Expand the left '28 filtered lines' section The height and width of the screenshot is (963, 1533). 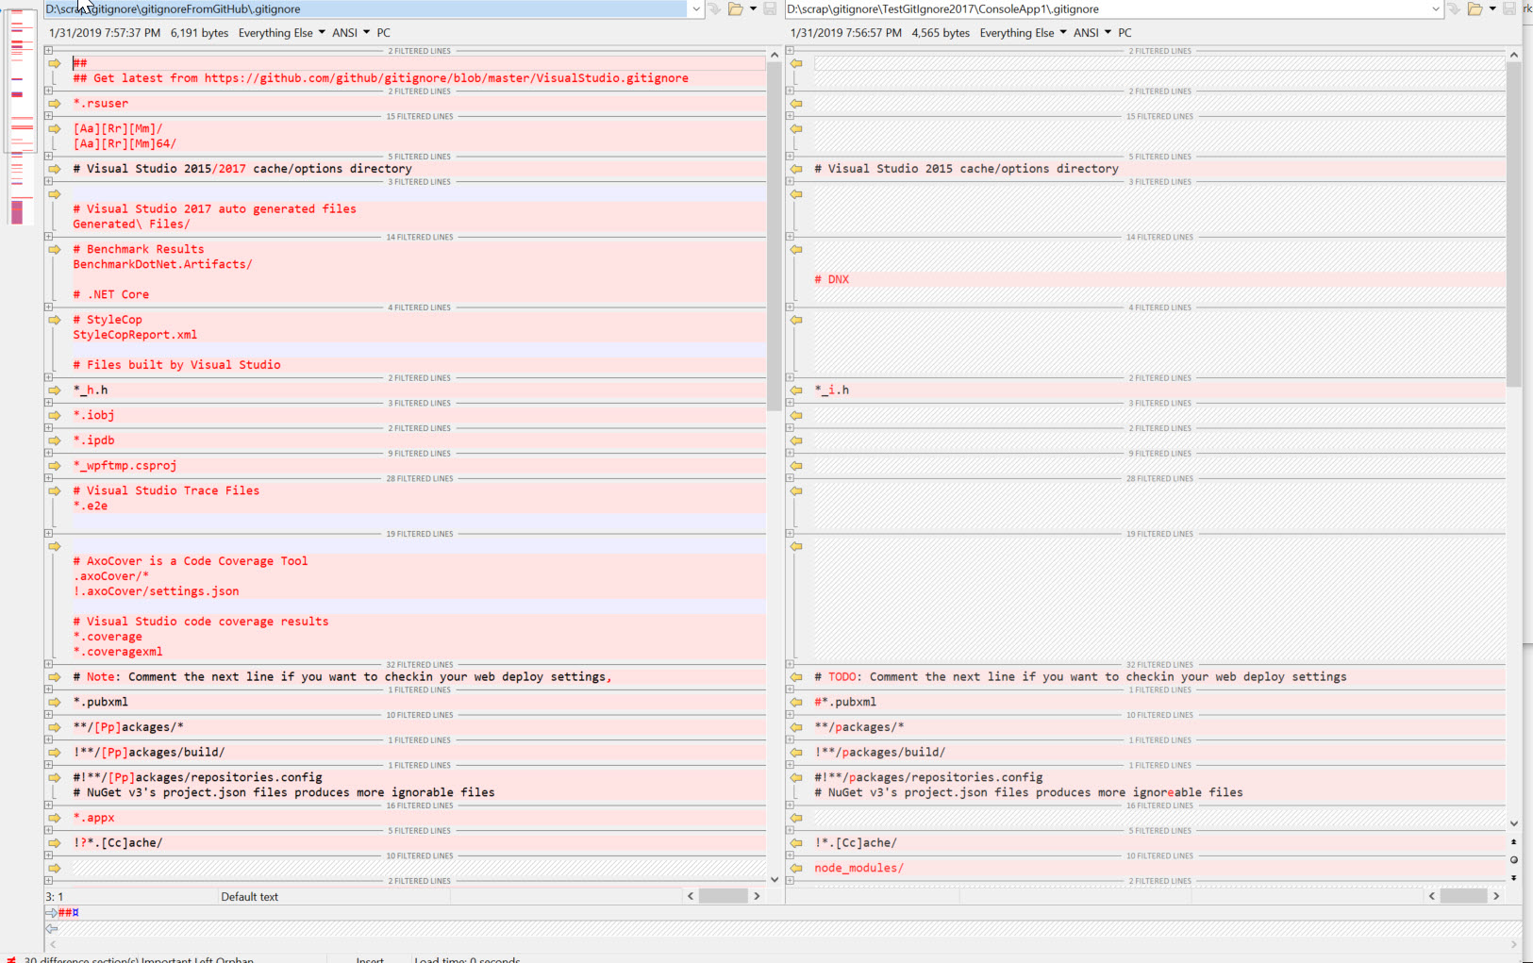coord(48,479)
